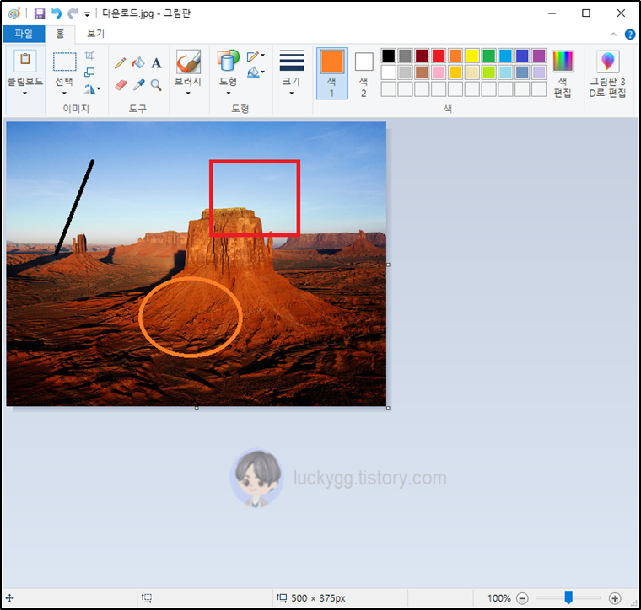Open the Edit colors dialog
Screen dimensions: 641x610
[563, 73]
